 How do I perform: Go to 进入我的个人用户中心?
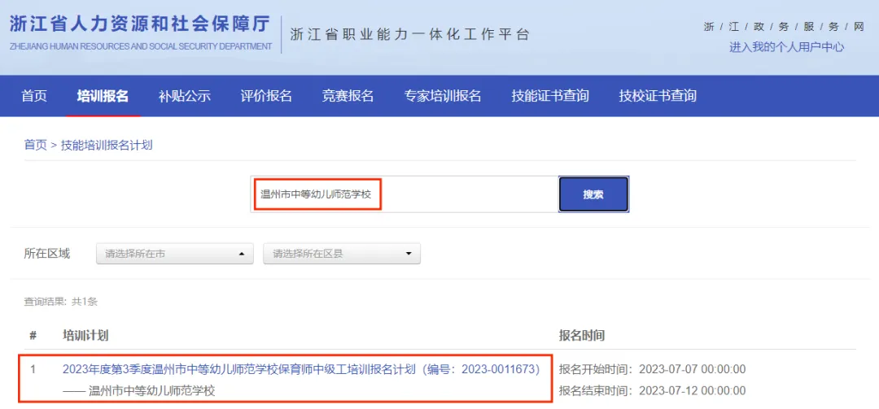[x=786, y=47]
